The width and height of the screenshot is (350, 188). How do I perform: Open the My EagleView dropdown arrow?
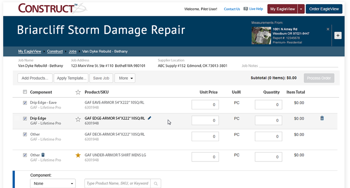(x=301, y=9)
